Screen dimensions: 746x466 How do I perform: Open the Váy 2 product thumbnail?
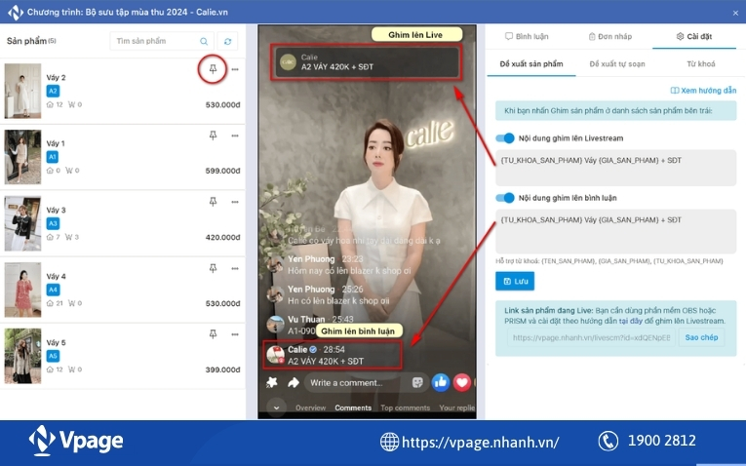click(x=22, y=91)
